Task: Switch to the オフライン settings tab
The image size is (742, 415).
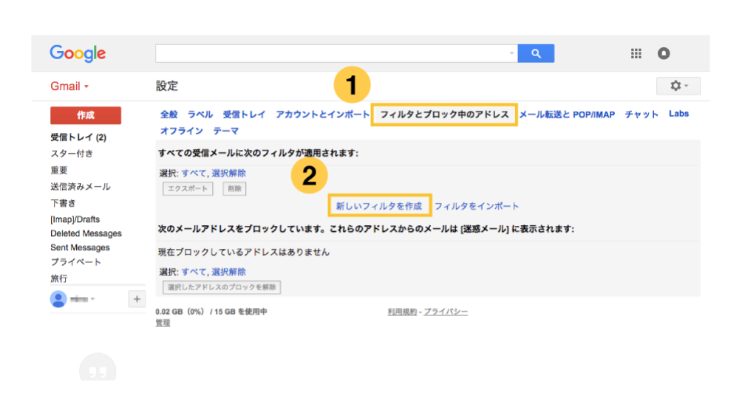Action: pyautogui.click(x=182, y=131)
